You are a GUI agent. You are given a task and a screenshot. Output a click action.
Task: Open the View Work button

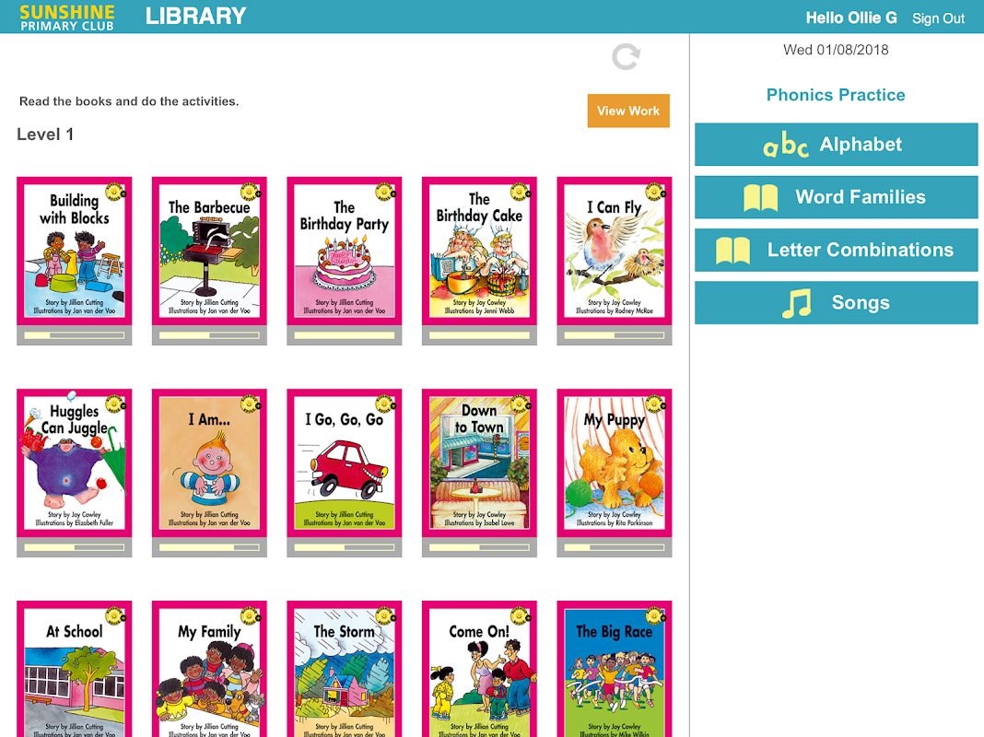(628, 111)
